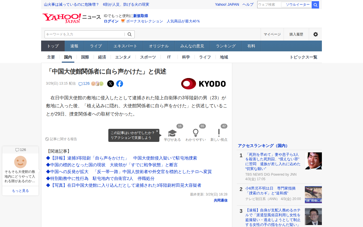
Task: Report the article via 記事に関する報告
Action: [61, 139]
